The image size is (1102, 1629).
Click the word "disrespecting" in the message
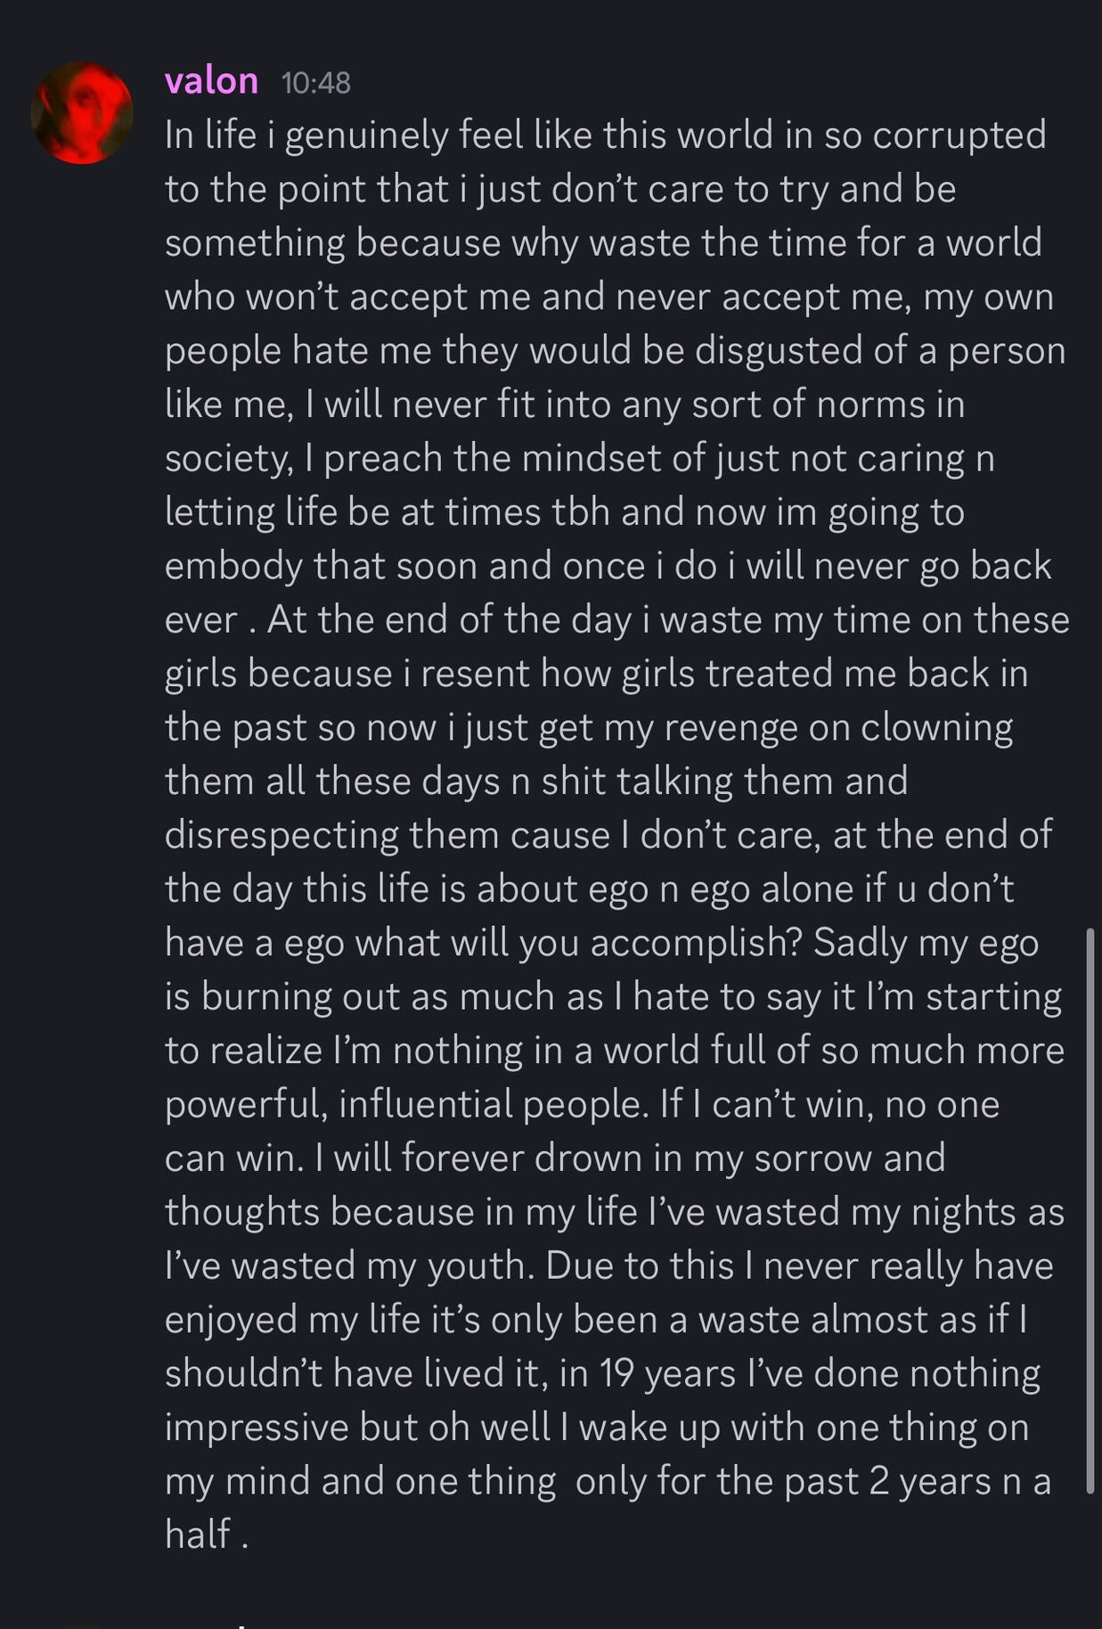281,836
